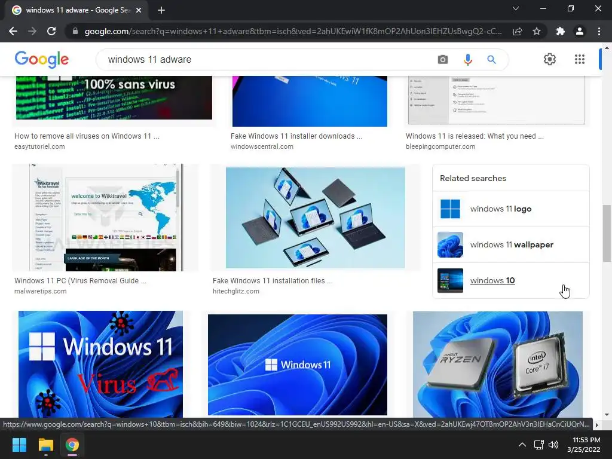Select related search windows 11 wallpaper
Image resolution: width=612 pixels, height=459 pixels.
[510, 244]
